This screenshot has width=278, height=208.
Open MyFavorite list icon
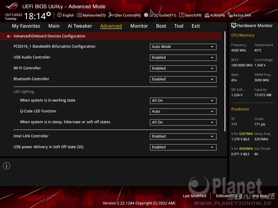click(80, 15)
